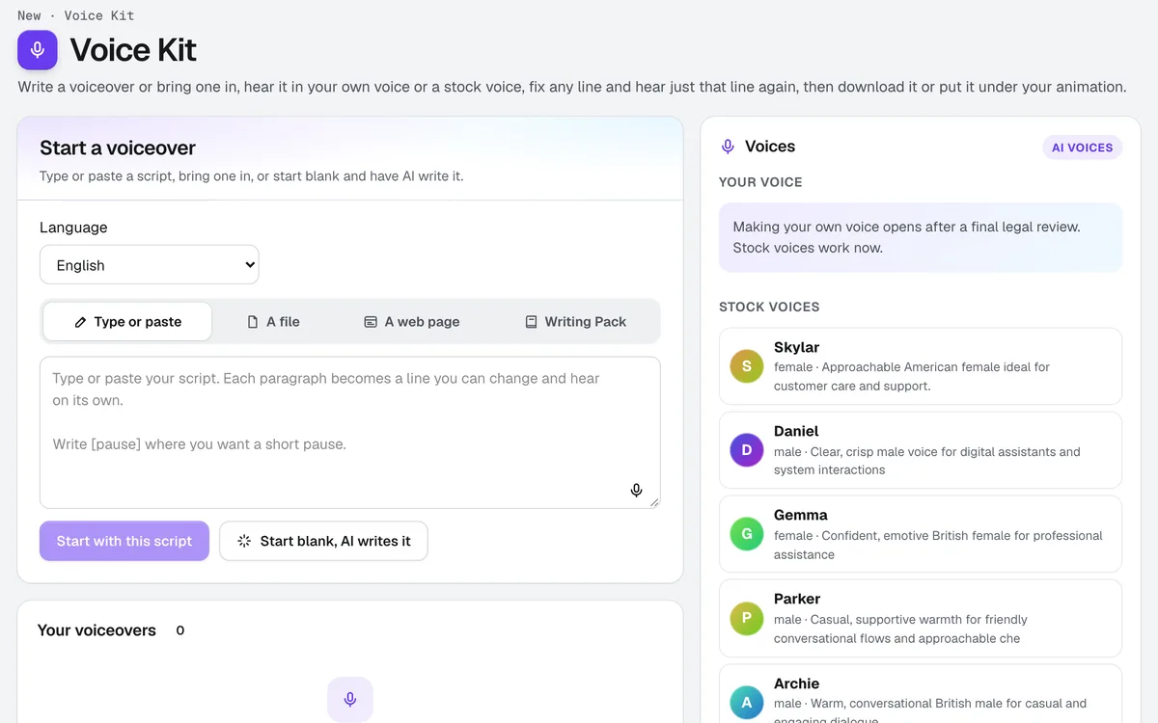The height and width of the screenshot is (723, 1158).
Task: Click the 'Language' field label
Action: point(73,228)
